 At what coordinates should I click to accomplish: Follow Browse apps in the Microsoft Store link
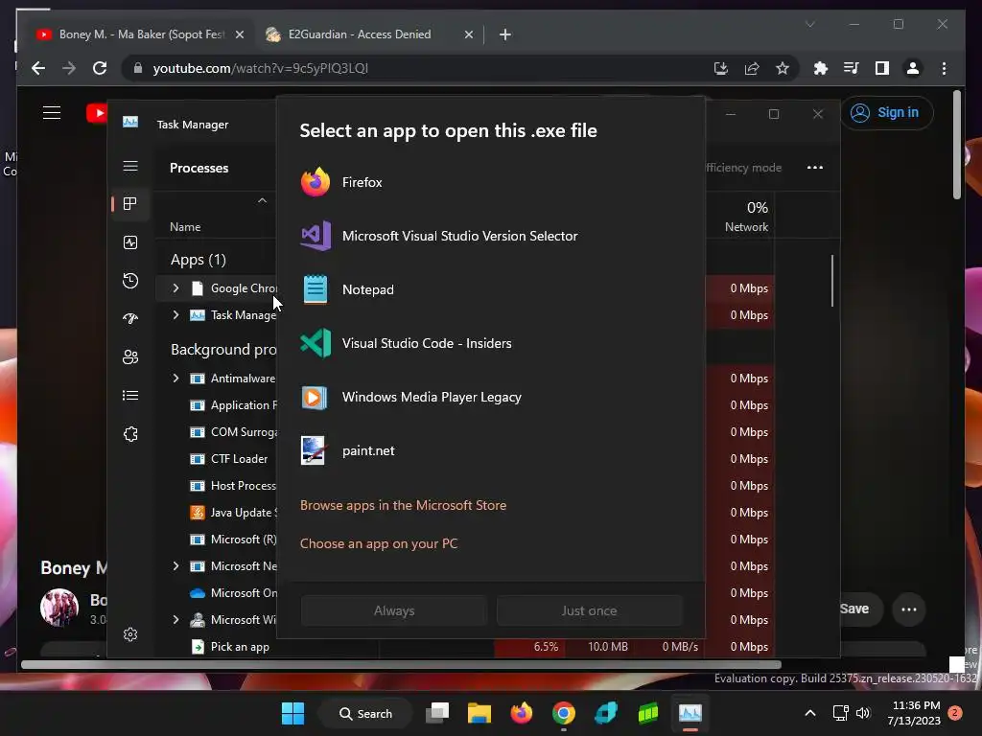point(404,505)
